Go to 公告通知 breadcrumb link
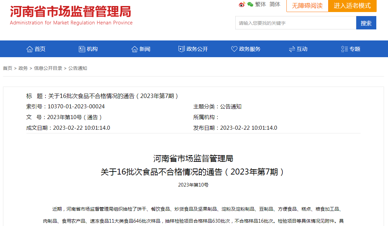Viewport: 388px width, 226px height. tap(78, 68)
